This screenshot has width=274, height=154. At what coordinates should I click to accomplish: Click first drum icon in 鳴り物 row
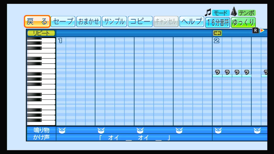62,130
